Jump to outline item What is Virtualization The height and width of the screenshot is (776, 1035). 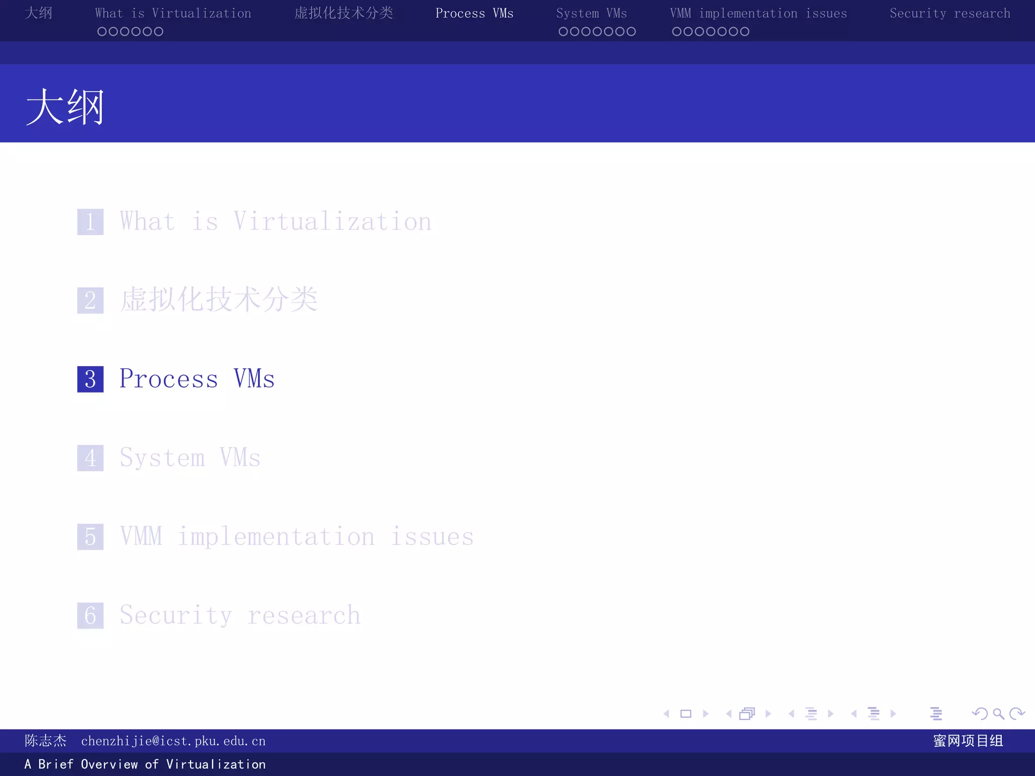pyautogui.click(x=275, y=221)
